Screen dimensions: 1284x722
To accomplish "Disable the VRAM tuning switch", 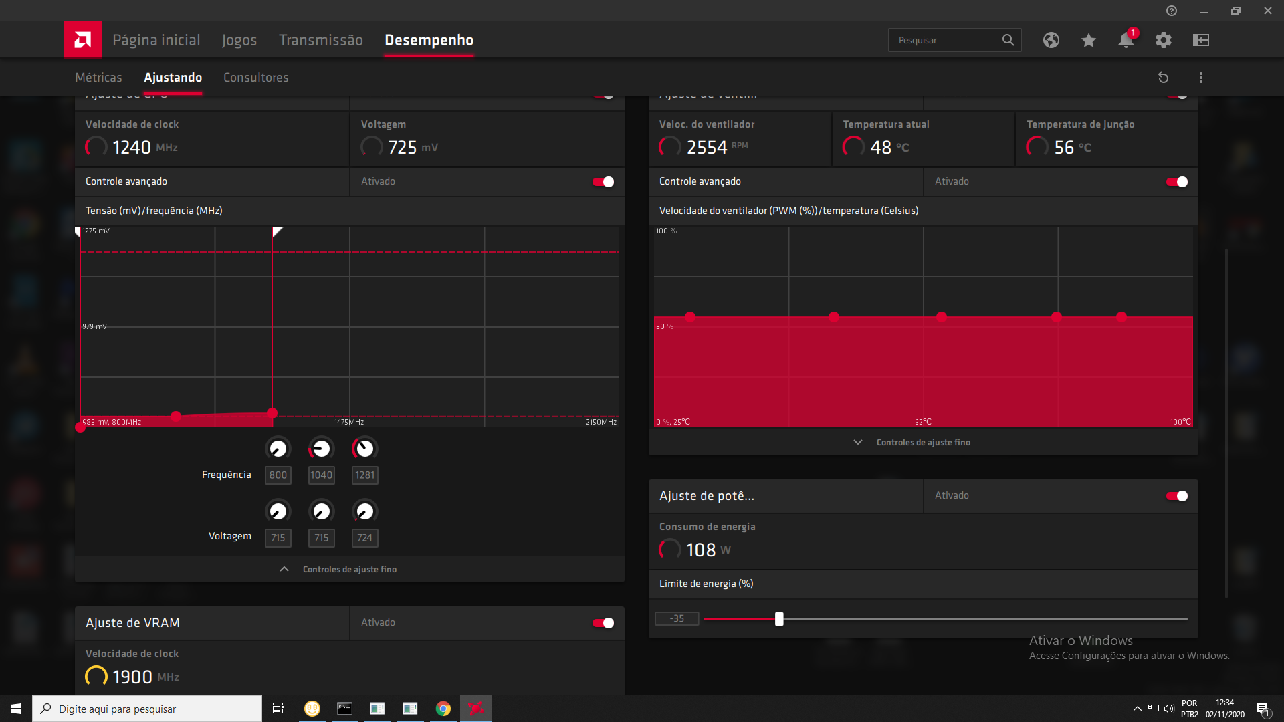I will (x=603, y=623).
